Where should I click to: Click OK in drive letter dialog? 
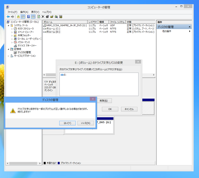110,109
